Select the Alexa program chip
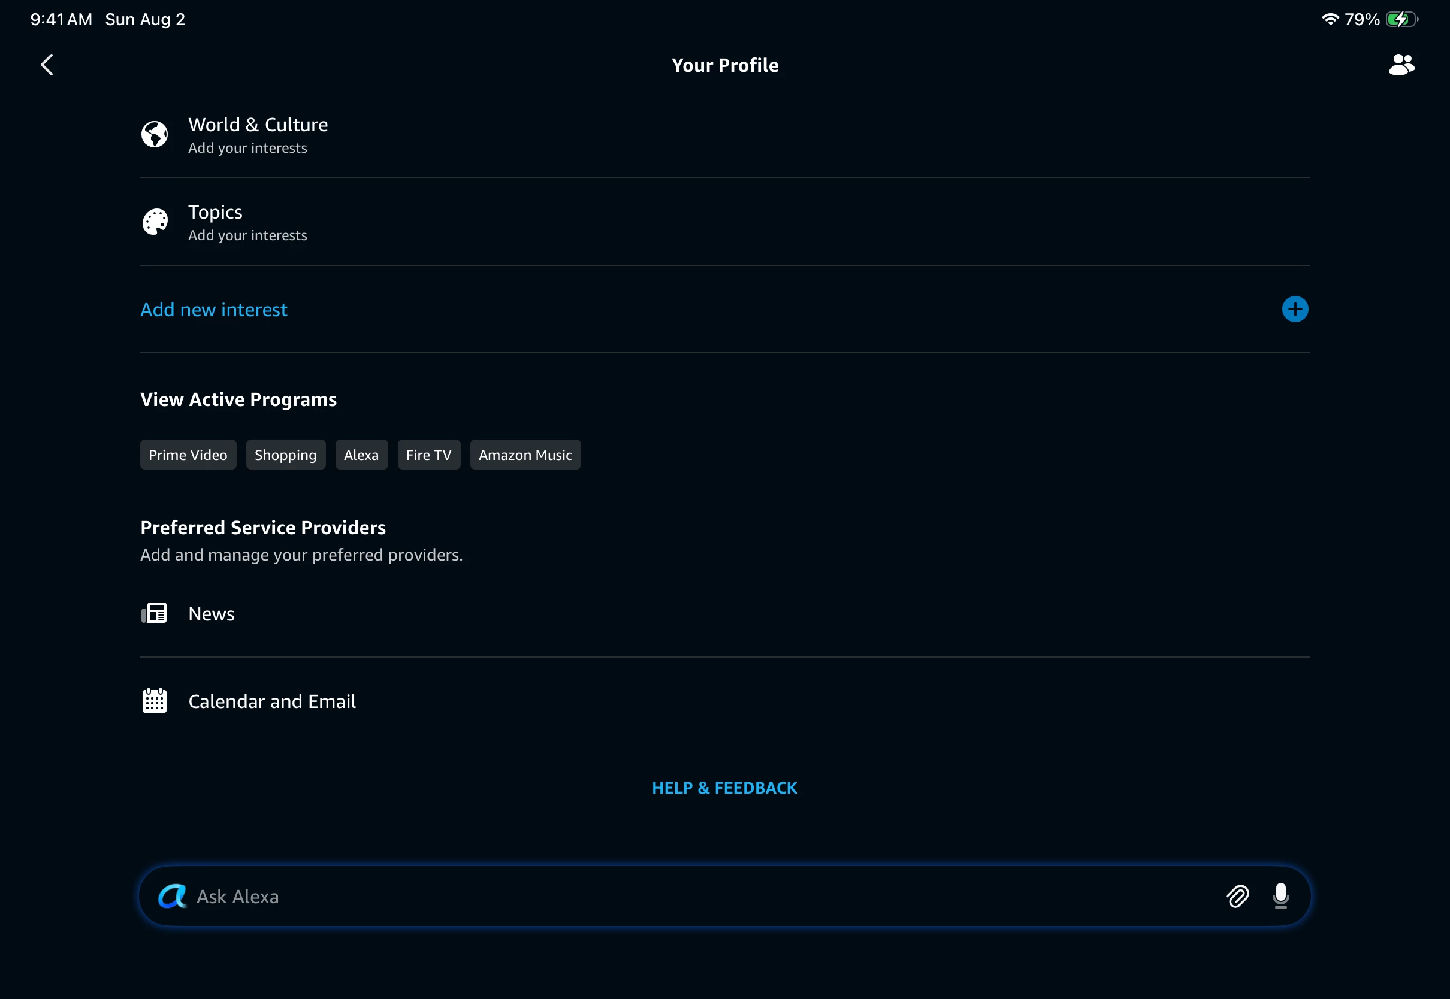The height and width of the screenshot is (999, 1450). pyautogui.click(x=361, y=455)
